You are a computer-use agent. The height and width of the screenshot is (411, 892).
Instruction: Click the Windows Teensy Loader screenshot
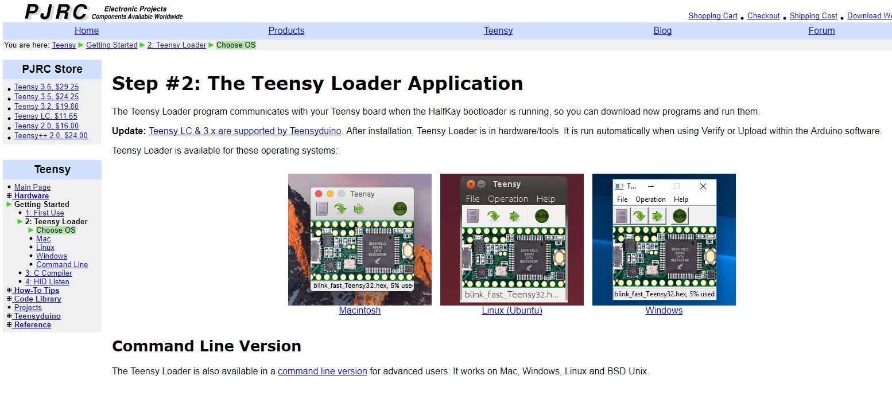664,240
